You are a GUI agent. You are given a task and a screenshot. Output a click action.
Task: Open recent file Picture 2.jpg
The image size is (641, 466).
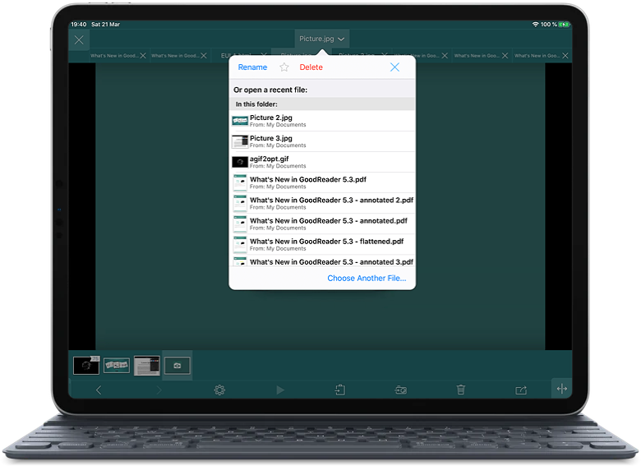(x=322, y=121)
